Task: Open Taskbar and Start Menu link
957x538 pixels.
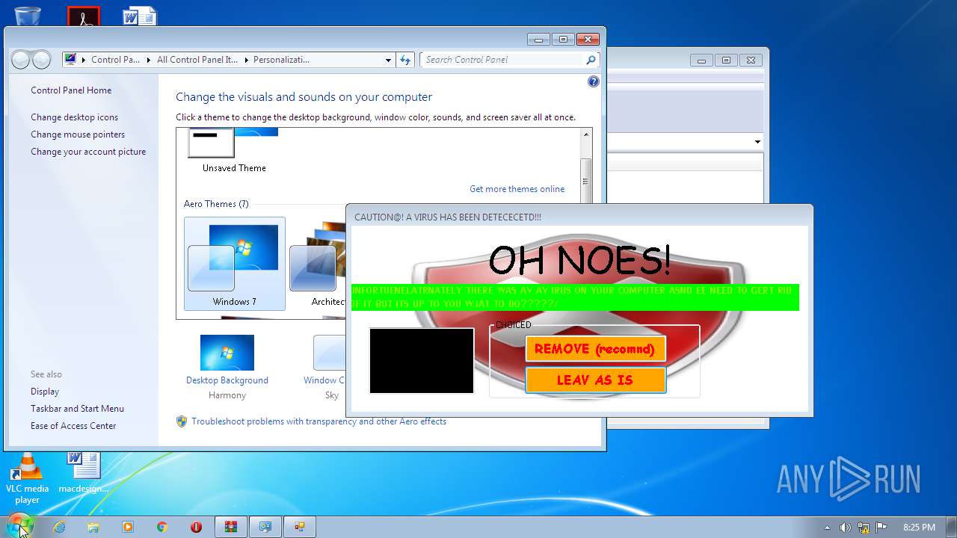Action: click(77, 409)
